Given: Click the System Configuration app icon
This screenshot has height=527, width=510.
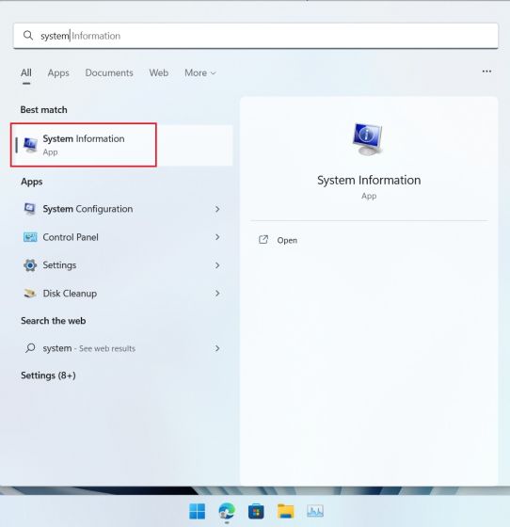Looking at the screenshot, I should [x=30, y=209].
